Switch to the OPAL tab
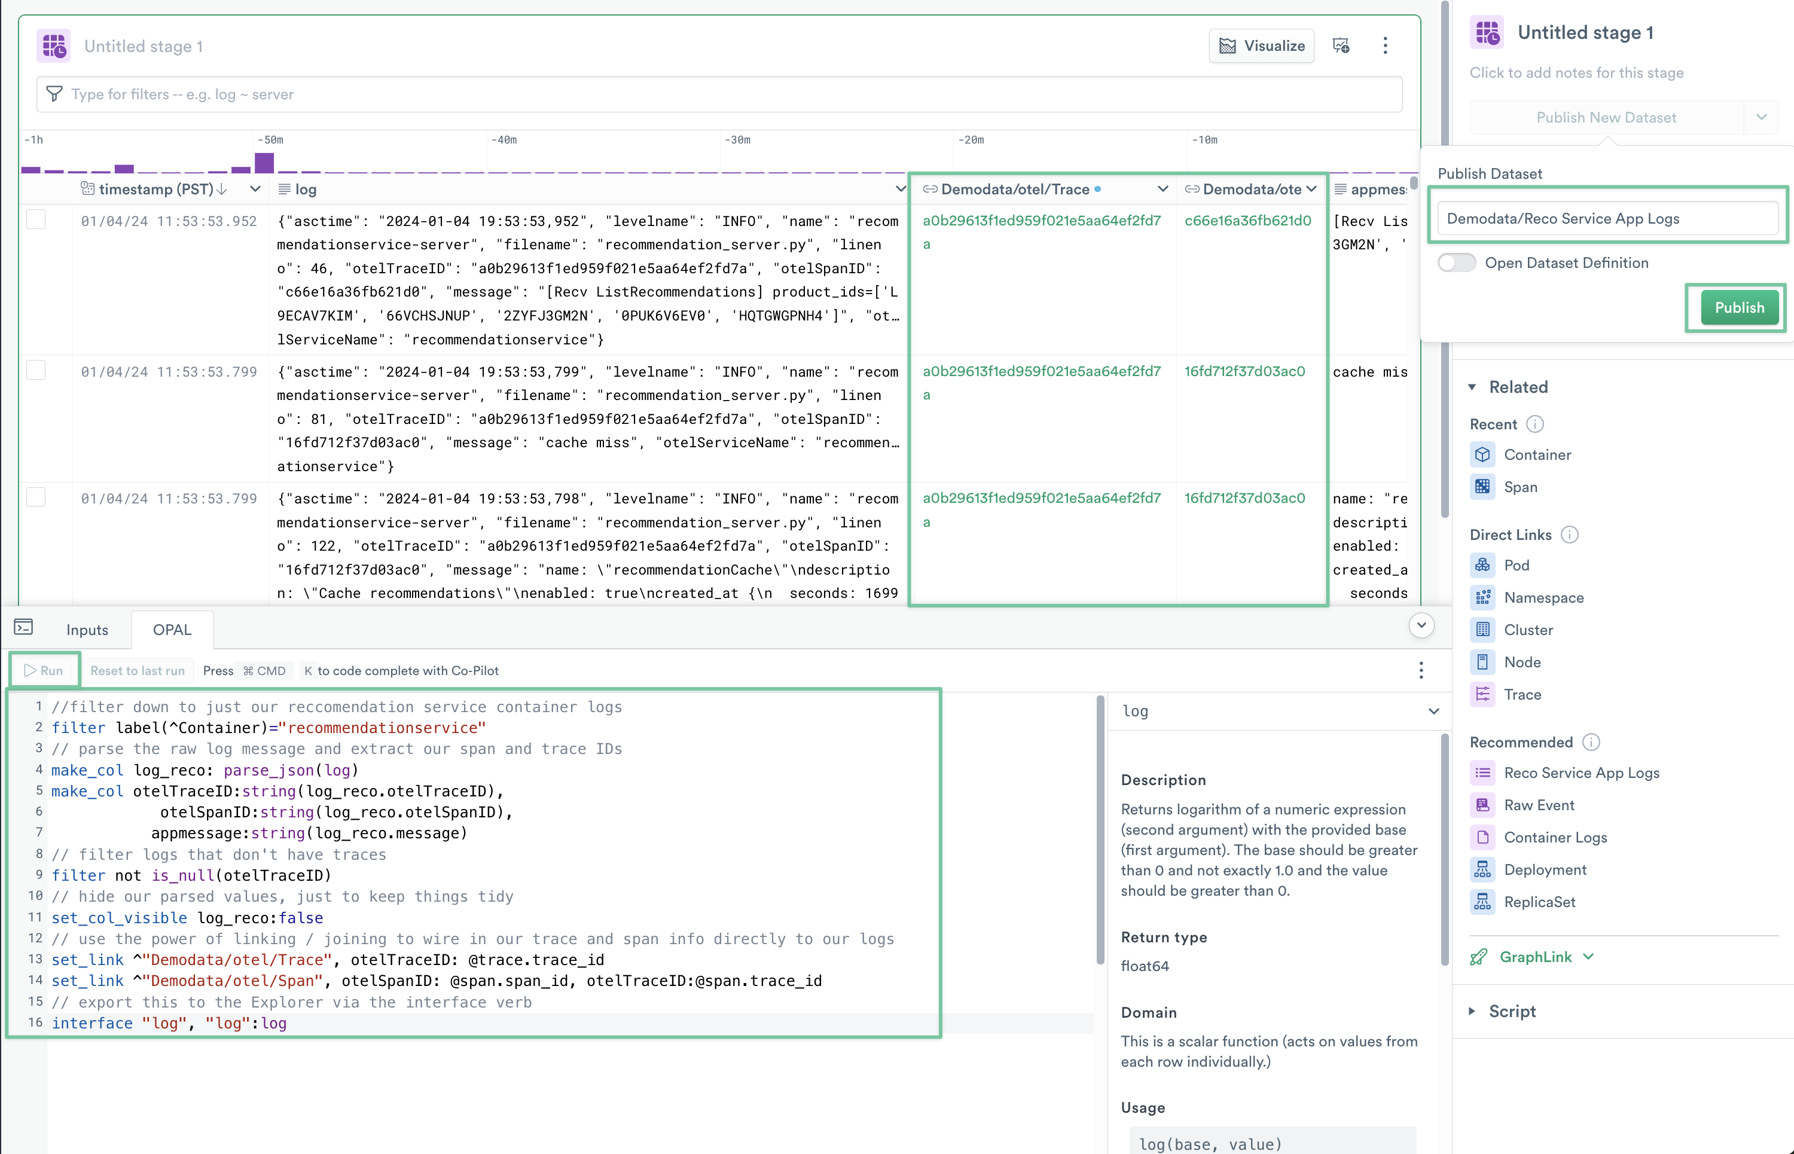The height and width of the screenshot is (1154, 1794). [x=172, y=630]
